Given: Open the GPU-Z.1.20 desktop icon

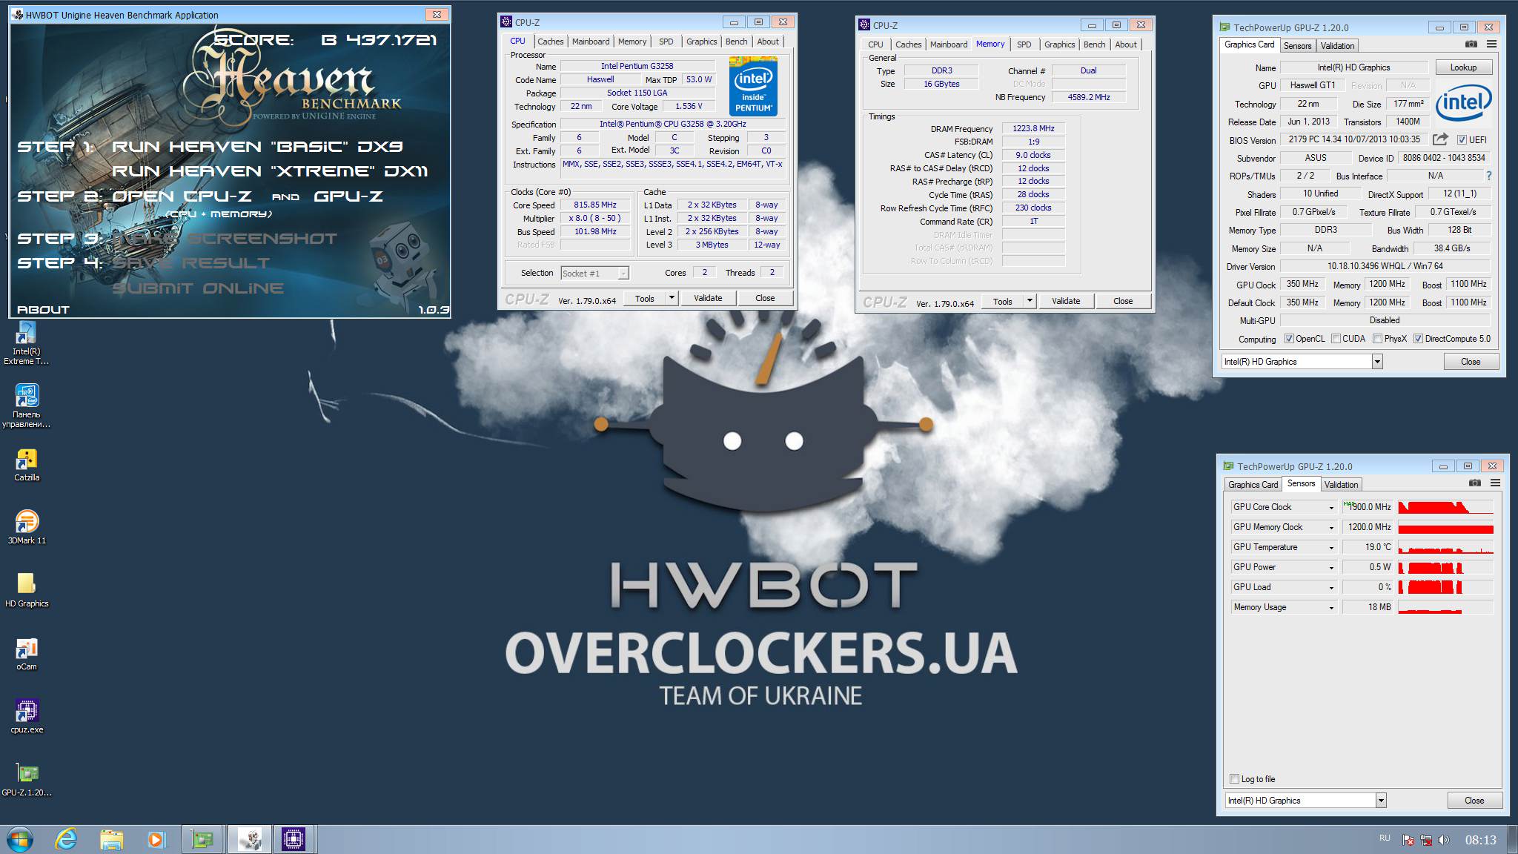Looking at the screenshot, I should point(27,780).
